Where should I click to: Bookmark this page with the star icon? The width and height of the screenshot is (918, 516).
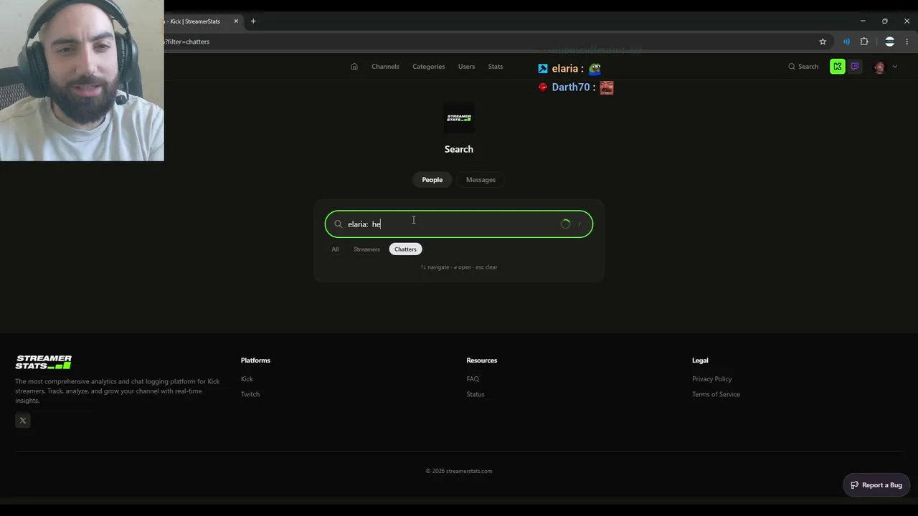tap(823, 42)
